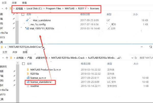Expand chevron after Program Files breadcrumb
The height and width of the screenshot is (103, 153).
point(63,9)
